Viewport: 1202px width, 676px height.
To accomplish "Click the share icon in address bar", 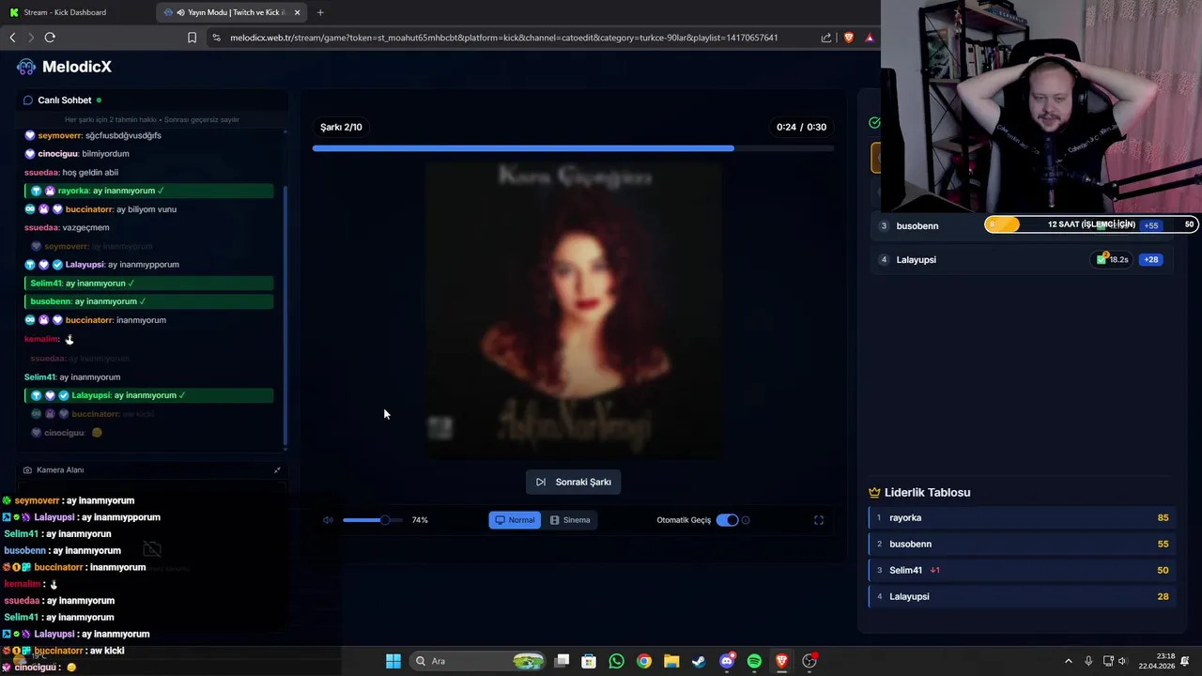I will click(x=826, y=38).
